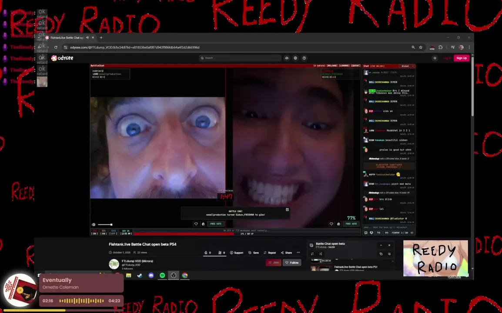Open Discord from the taskbar
Screen dimensions: 502x313
tap(151, 275)
